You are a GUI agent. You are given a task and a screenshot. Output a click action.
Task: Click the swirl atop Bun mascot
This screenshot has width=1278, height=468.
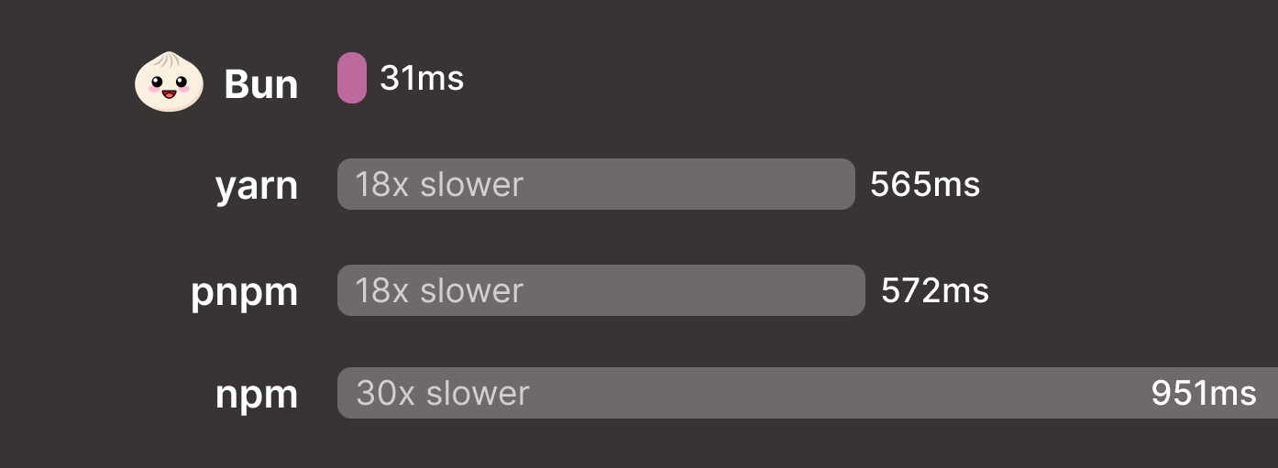coord(169,62)
